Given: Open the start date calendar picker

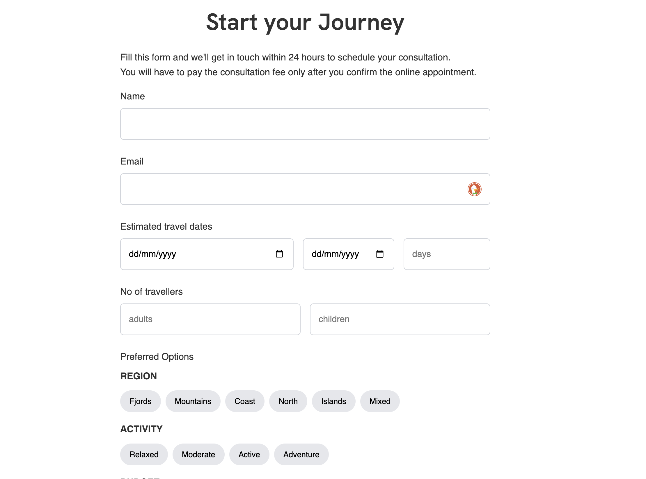Looking at the screenshot, I should tap(279, 254).
